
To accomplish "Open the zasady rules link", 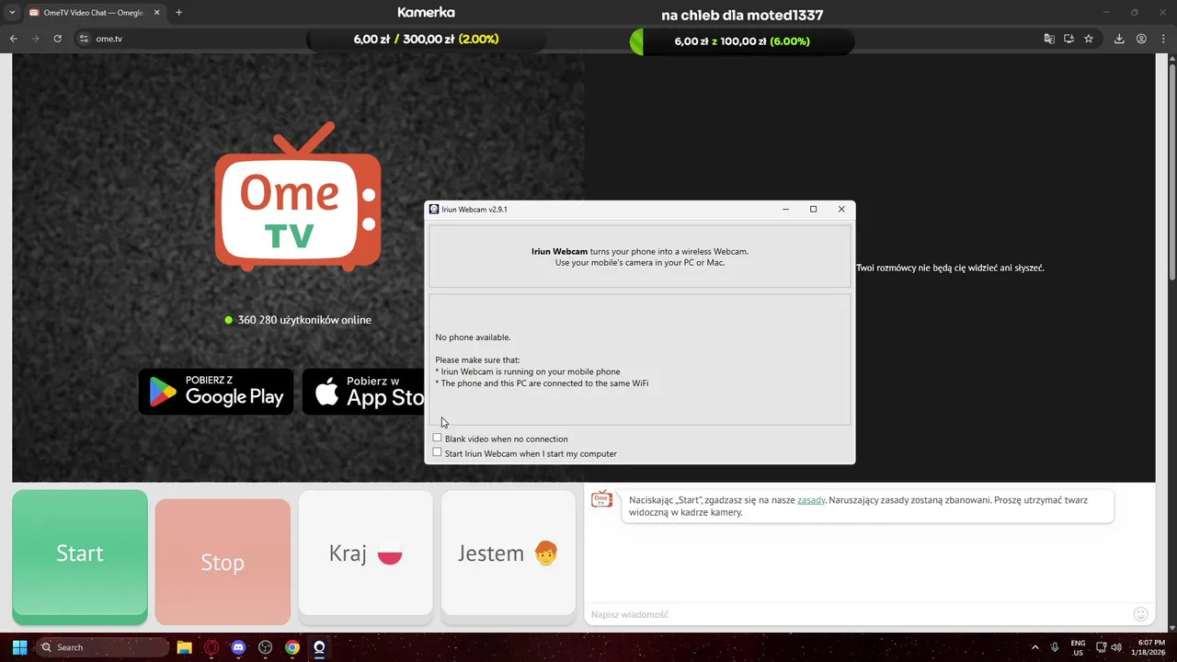I will (811, 500).
